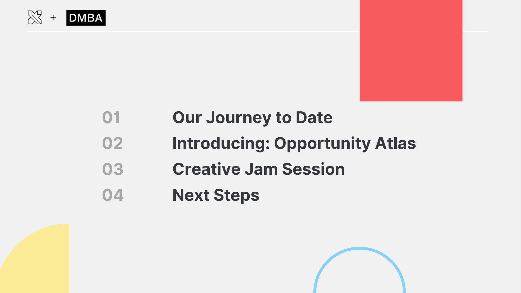Click the X-shaped logo icon
521x293 pixels.
(x=35, y=17)
